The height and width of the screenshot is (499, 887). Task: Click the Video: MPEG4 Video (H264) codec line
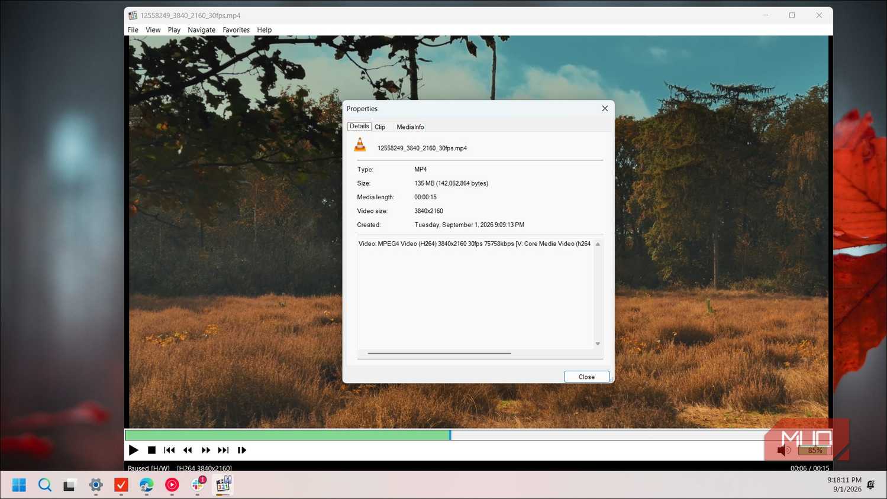[475, 244]
